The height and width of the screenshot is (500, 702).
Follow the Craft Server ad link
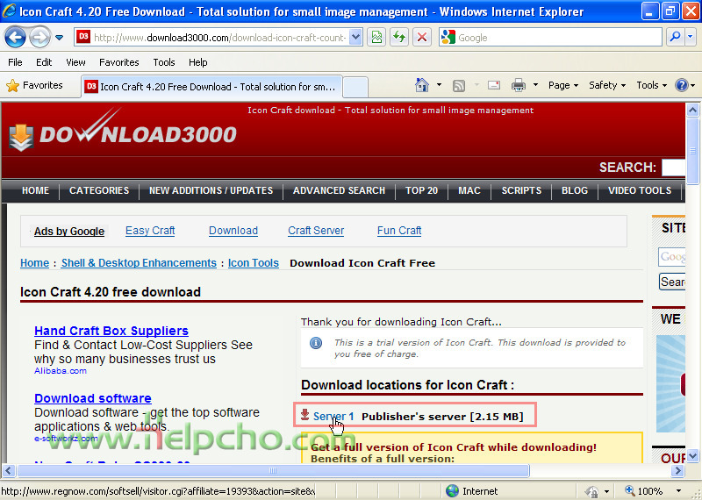click(x=316, y=231)
